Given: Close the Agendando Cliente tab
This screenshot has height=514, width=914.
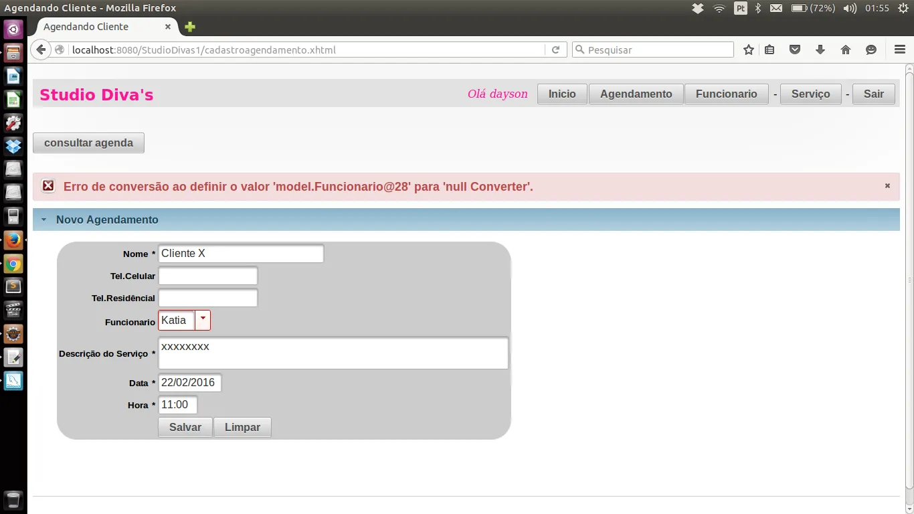Looking at the screenshot, I should click(x=168, y=27).
